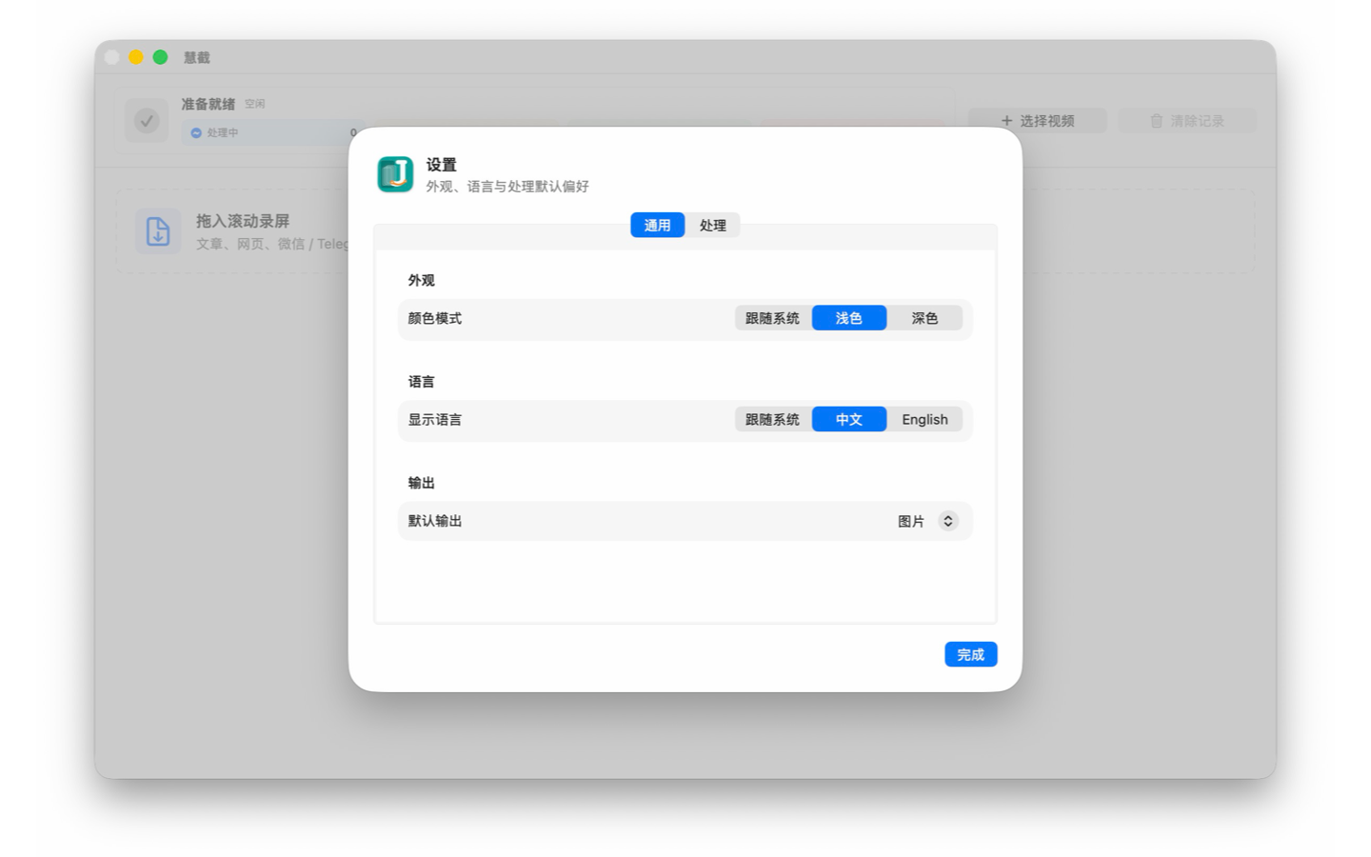This screenshot has height=857, width=1371.
Task: Click the checkmark status icon beside 准备就绪
Action: 147,121
